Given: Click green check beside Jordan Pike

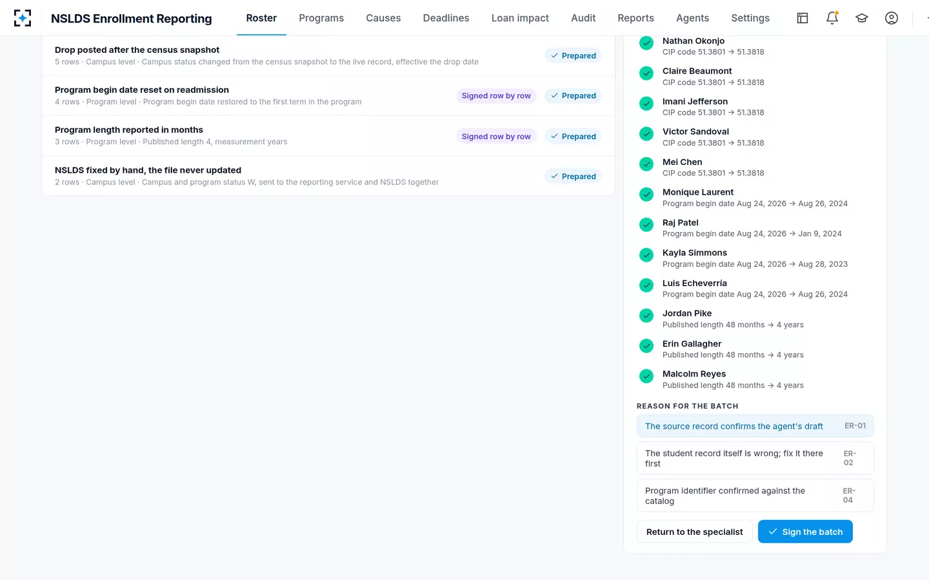Looking at the screenshot, I should click(x=646, y=316).
